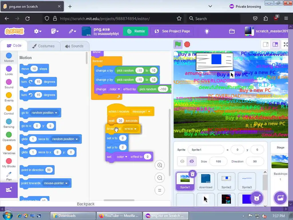Click the Add Extension button

click(9, 190)
